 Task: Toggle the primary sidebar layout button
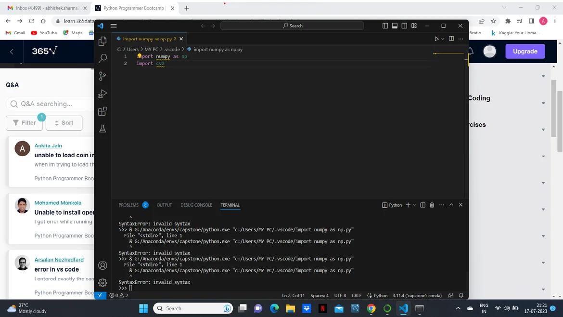pos(385,26)
